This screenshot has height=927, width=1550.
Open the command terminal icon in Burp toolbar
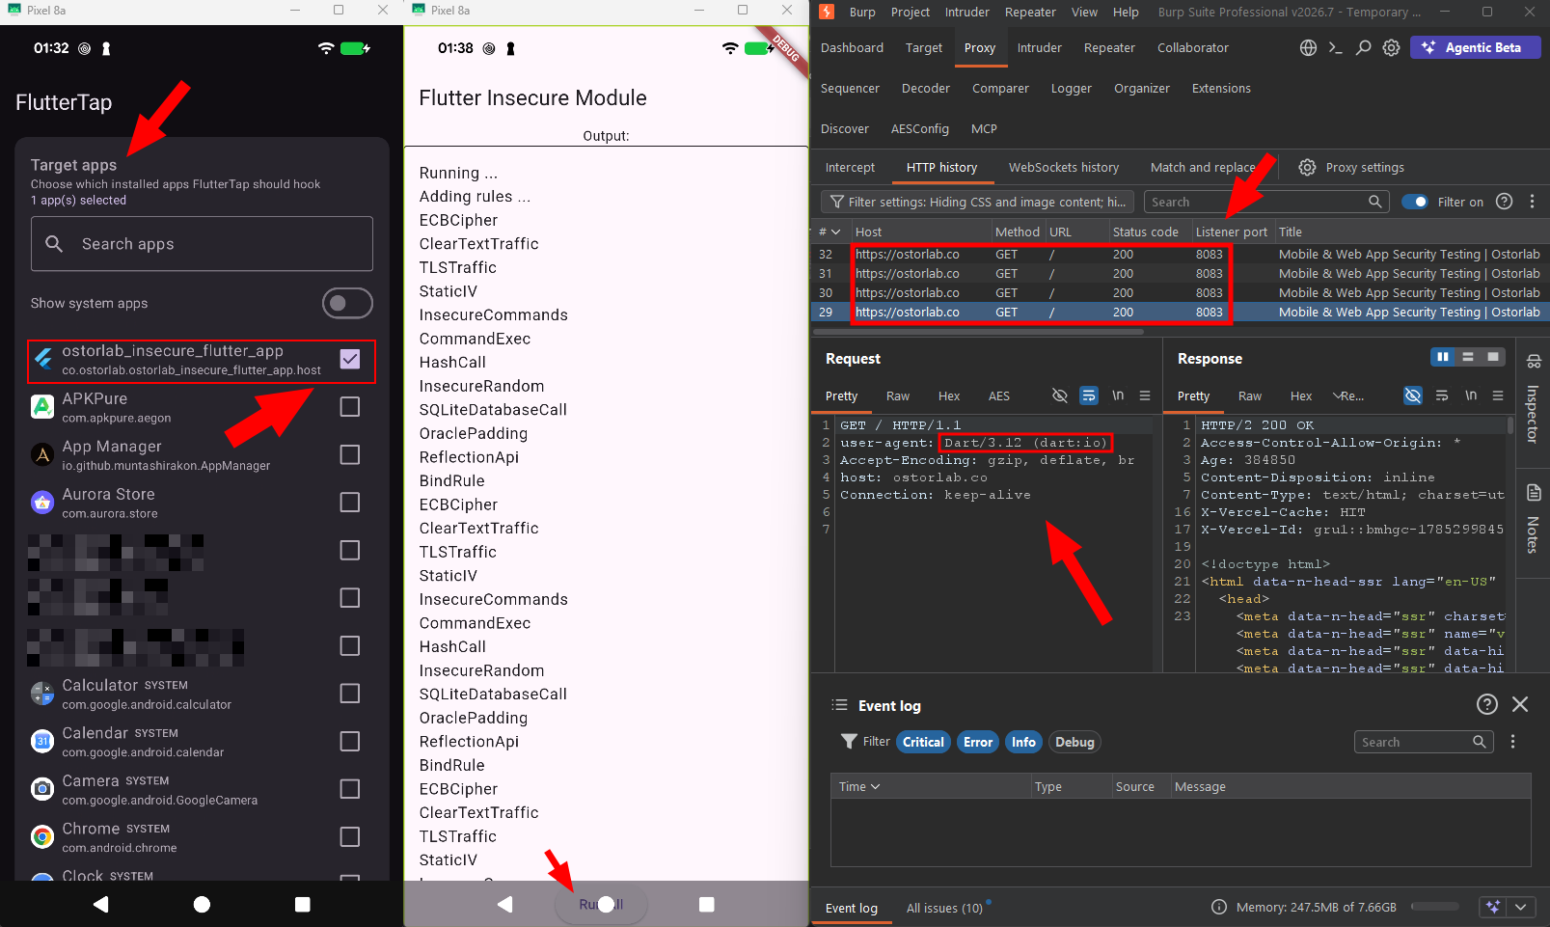[1335, 47]
